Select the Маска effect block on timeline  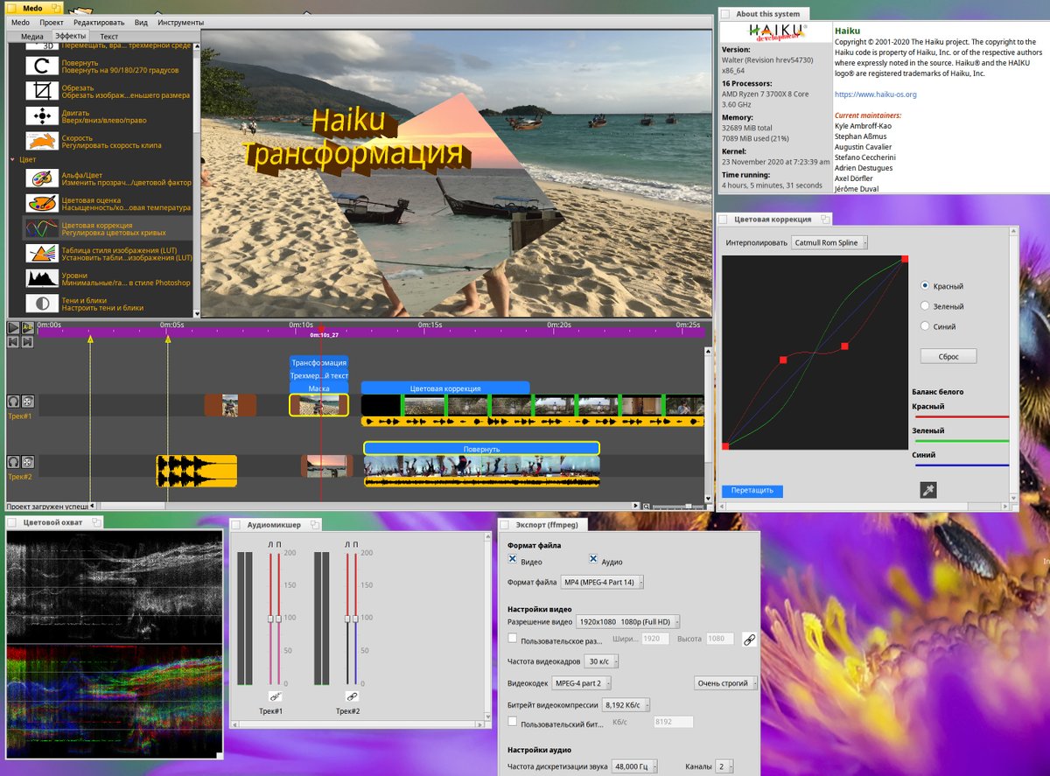point(319,388)
